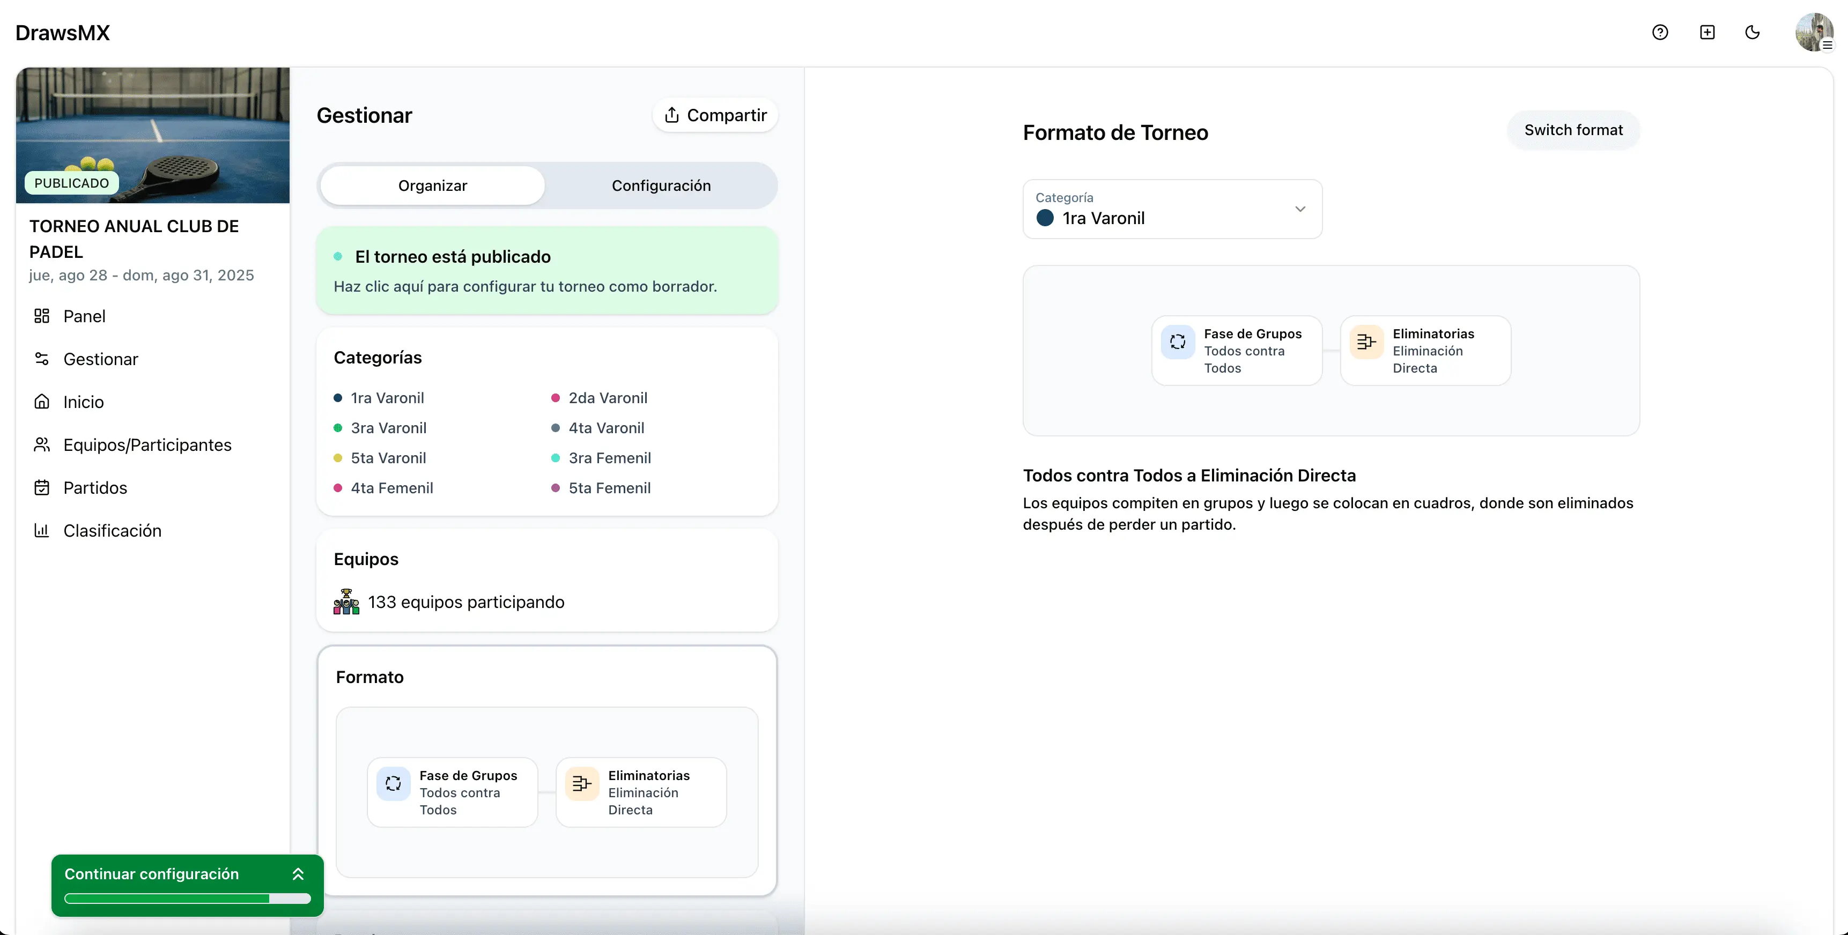This screenshot has width=1848, height=935.
Task: Click the Categoría dropdown chevron arrow
Action: click(1300, 209)
